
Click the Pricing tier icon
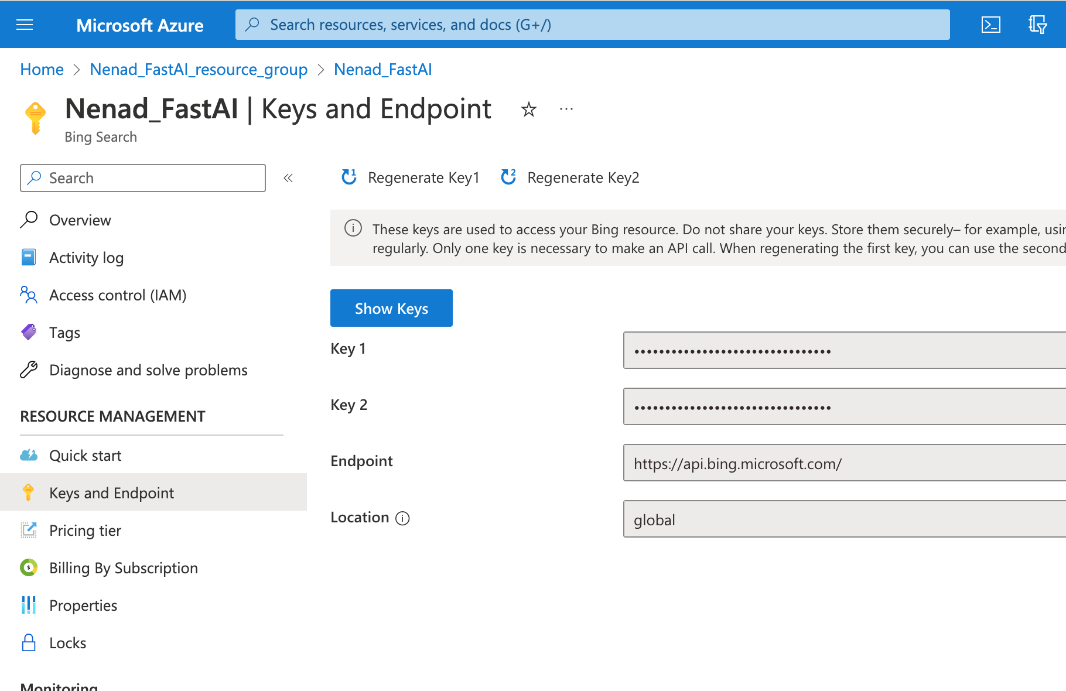29,530
